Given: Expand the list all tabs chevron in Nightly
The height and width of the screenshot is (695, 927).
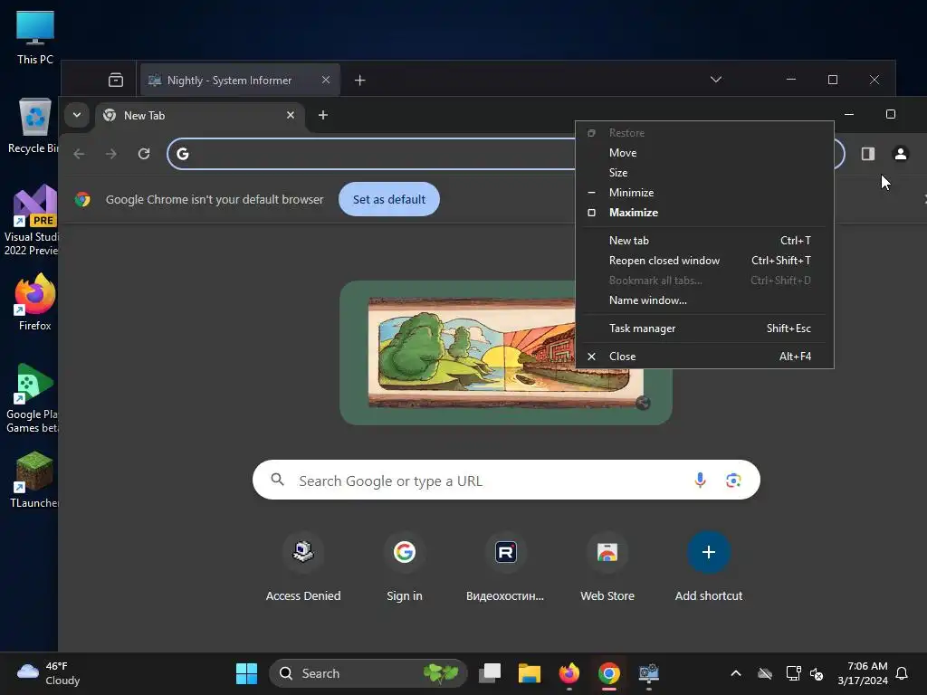Looking at the screenshot, I should [x=716, y=80].
